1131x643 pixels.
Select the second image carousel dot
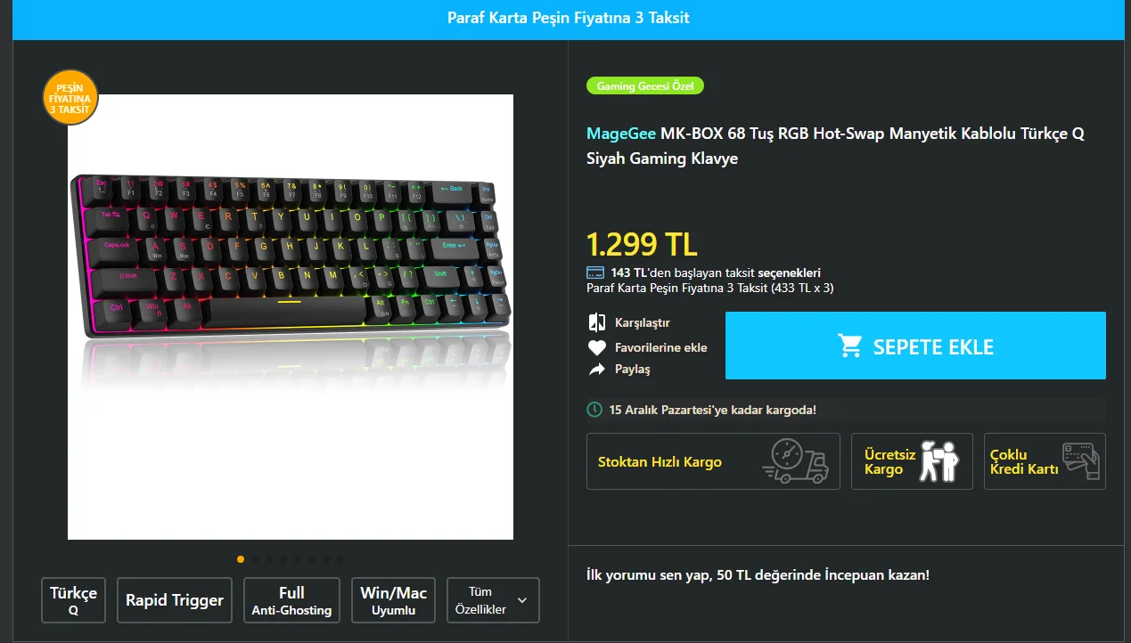click(255, 559)
